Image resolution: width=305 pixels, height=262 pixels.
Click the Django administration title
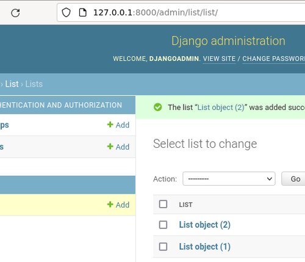[x=229, y=41]
